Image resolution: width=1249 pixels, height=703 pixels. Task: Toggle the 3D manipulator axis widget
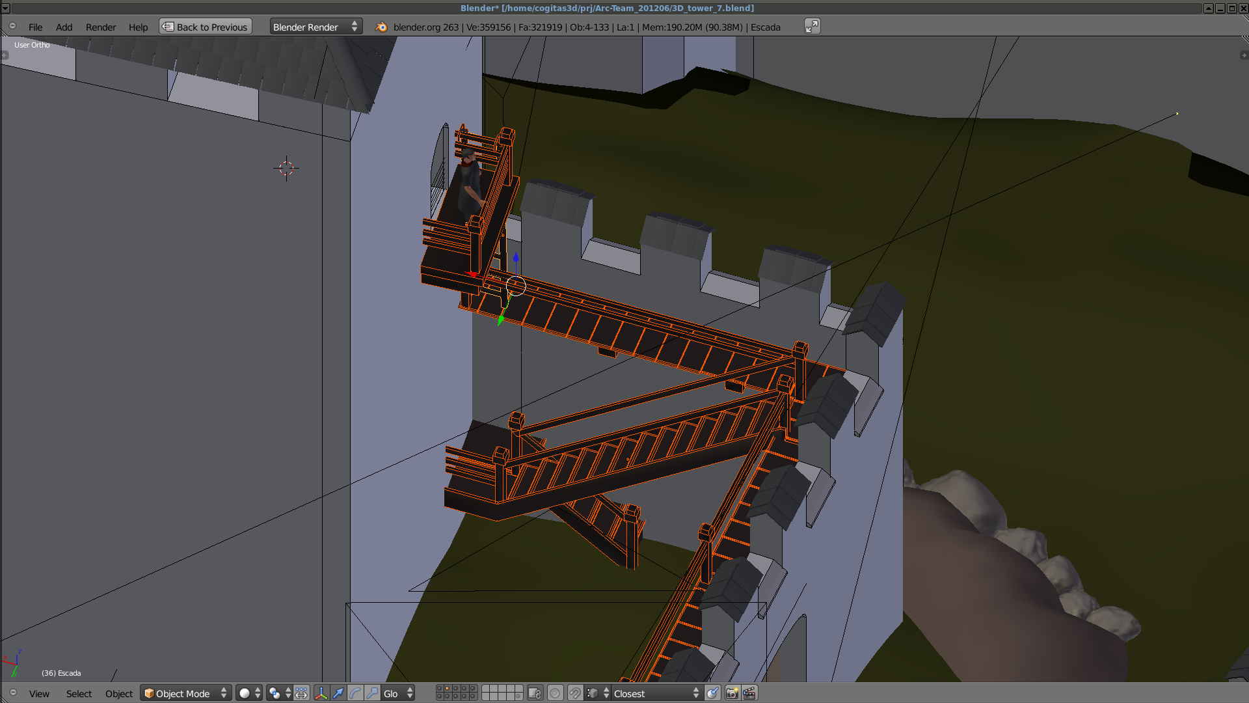pyautogui.click(x=321, y=693)
